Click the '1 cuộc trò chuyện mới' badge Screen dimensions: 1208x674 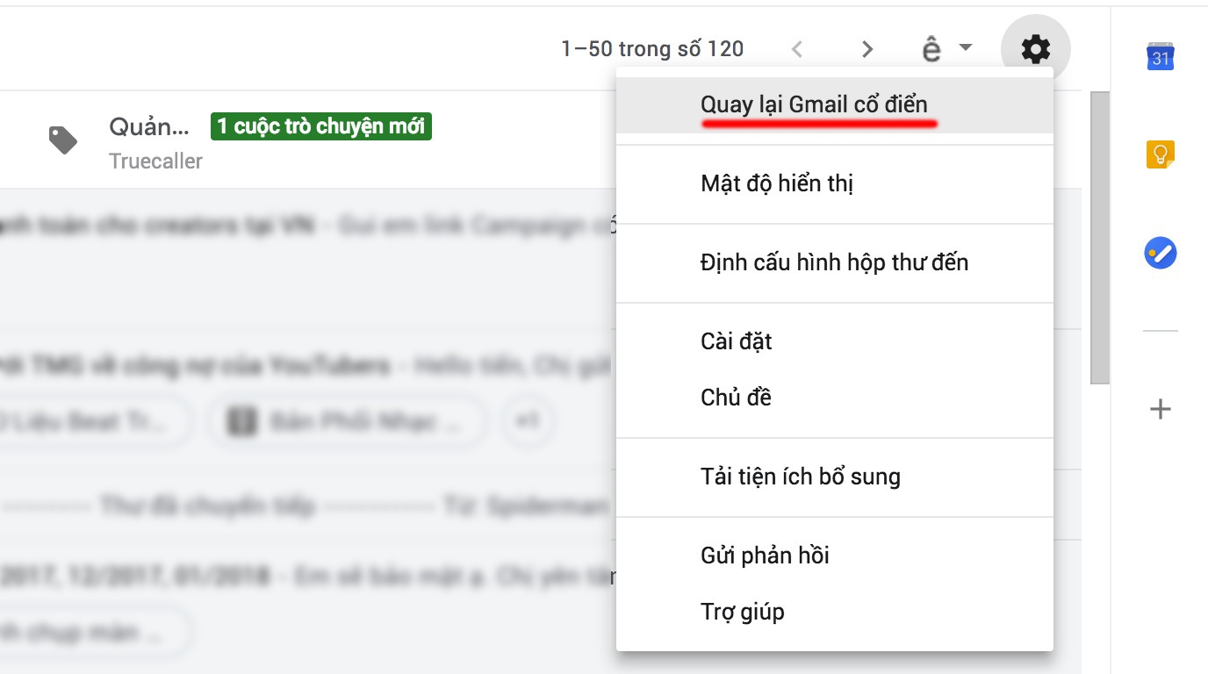tap(320, 126)
